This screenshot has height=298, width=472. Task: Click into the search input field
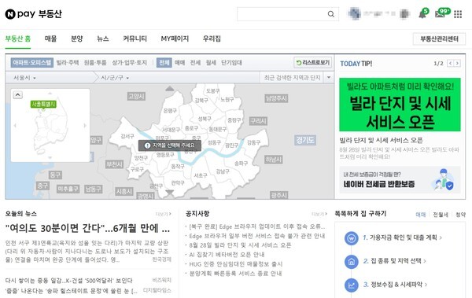282,14
